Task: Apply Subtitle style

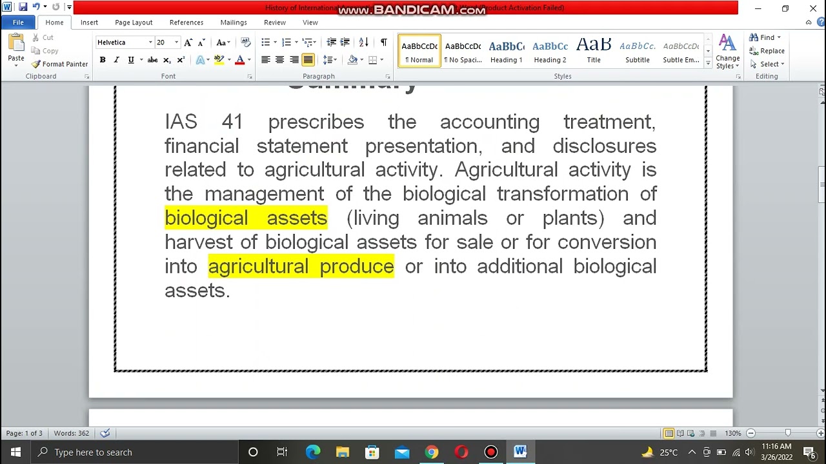Action: 638,51
